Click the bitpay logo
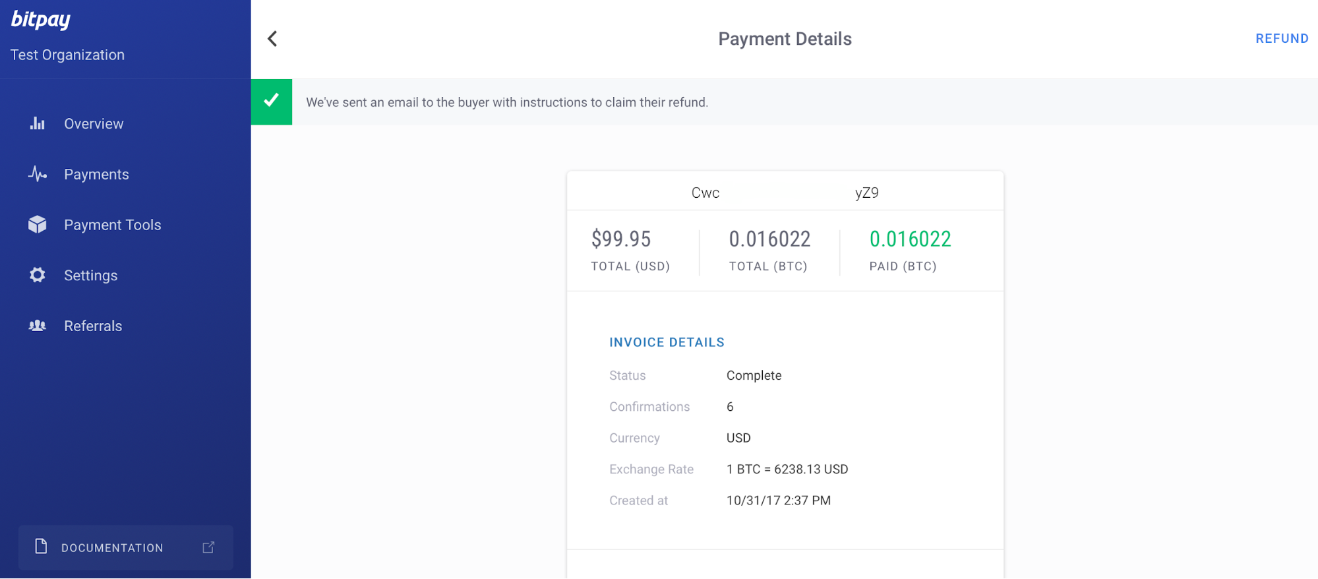This screenshot has height=579, width=1318. (41, 20)
